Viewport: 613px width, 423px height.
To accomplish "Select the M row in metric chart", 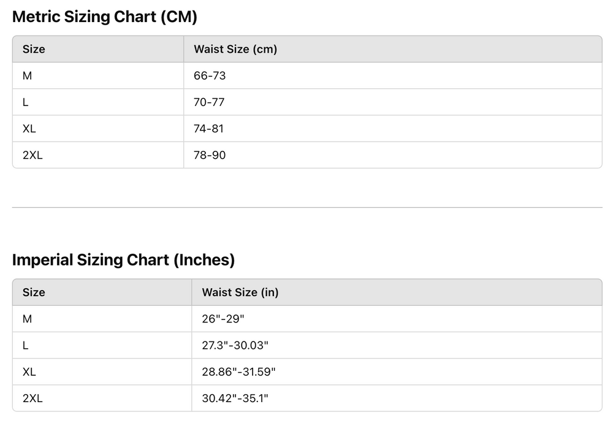I will coord(27,76).
